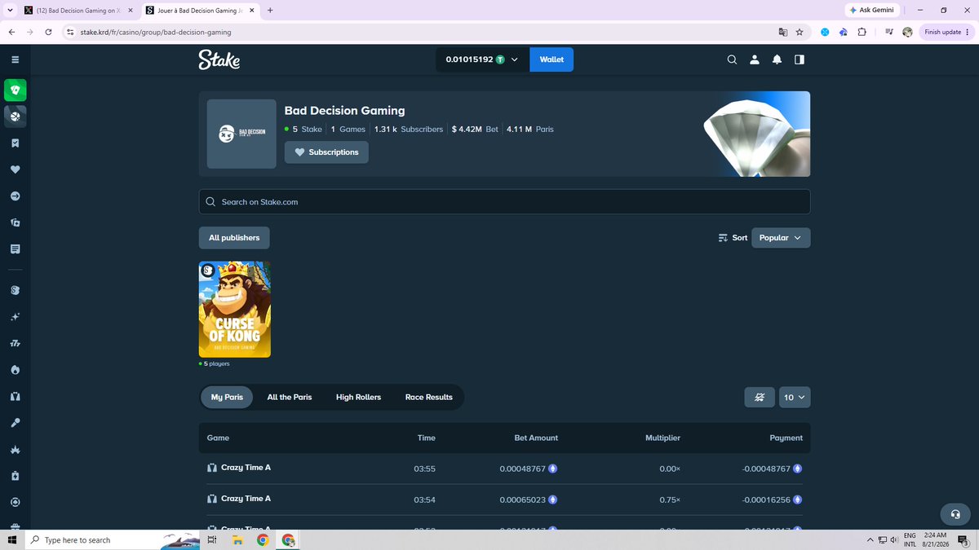This screenshot has width=979, height=550.
Task: Focus the Search on Stake.com field
Action: (504, 202)
